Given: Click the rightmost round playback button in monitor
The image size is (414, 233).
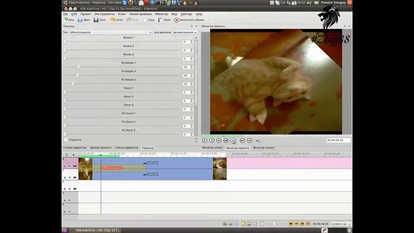Looking at the screenshot, I should tap(250, 140).
